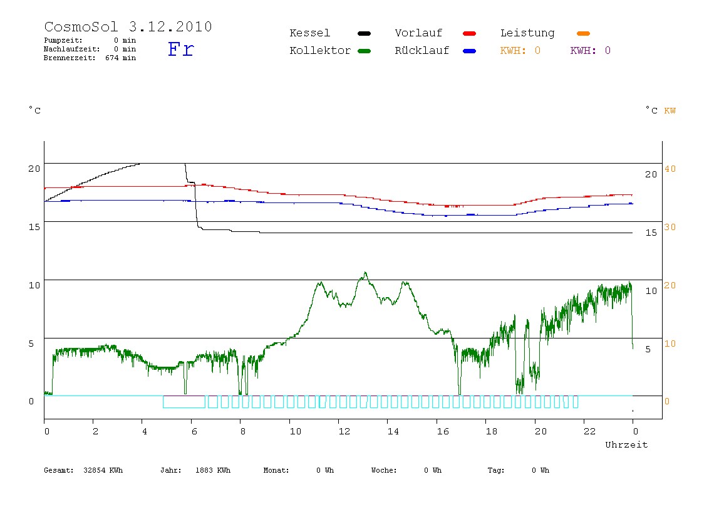Screen dimensions: 719x509
Task: Click the 'Woche:' footer label
Action: pyautogui.click(x=384, y=470)
